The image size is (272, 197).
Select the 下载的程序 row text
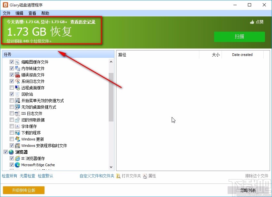click(31, 133)
